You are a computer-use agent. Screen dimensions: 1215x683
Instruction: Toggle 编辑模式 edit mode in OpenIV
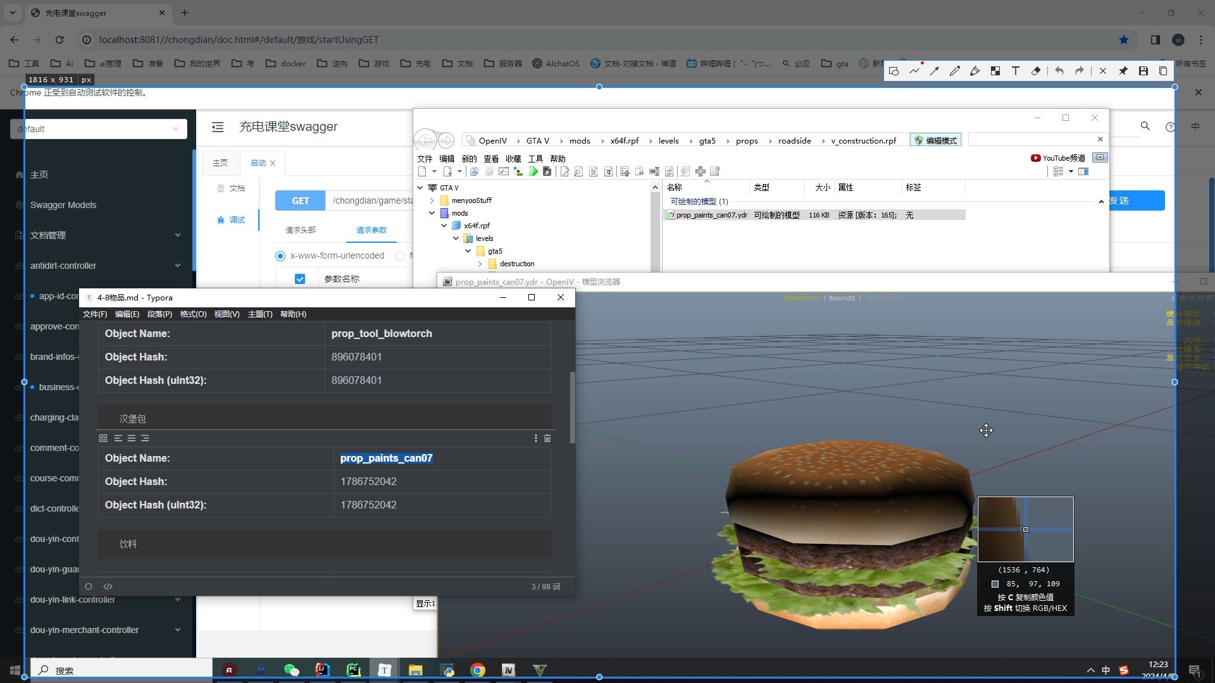[x=936, y=140]
